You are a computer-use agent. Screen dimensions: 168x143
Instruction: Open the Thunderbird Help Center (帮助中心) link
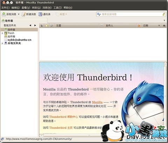tap(63, 117)
